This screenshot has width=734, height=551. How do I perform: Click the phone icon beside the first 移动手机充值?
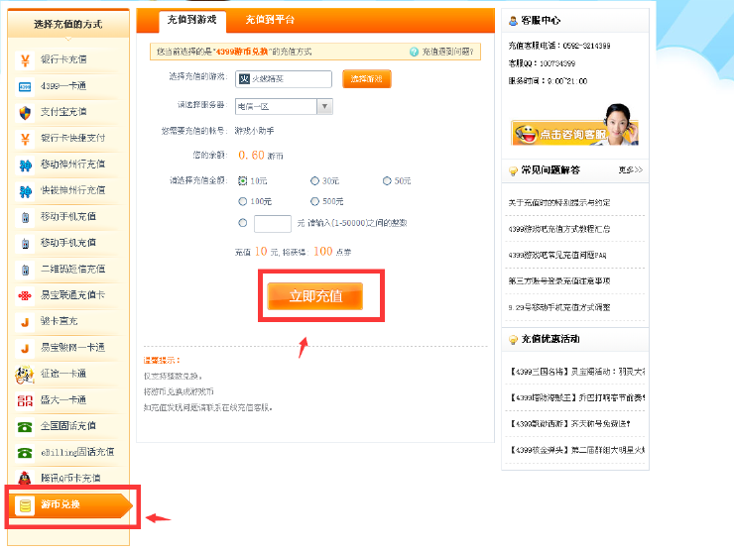25,217
